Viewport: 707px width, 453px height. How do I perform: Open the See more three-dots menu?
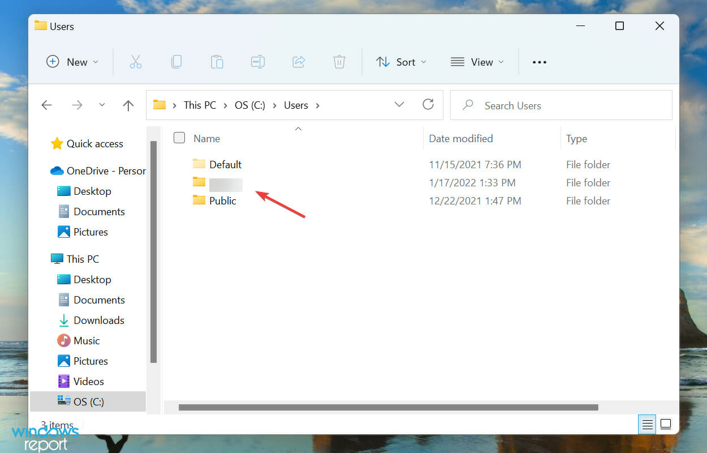[540, 62]
